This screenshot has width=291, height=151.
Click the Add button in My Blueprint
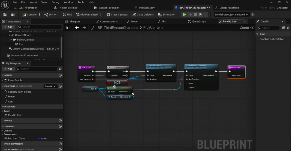8,69
